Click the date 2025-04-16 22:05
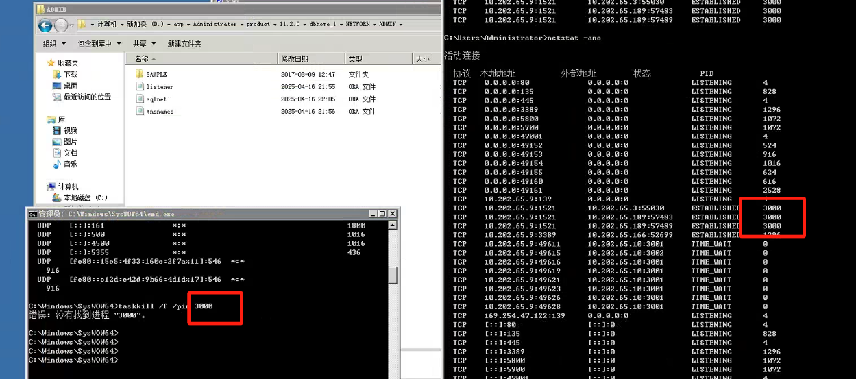The width and height of the screenshot is (856, 379). 308,99
